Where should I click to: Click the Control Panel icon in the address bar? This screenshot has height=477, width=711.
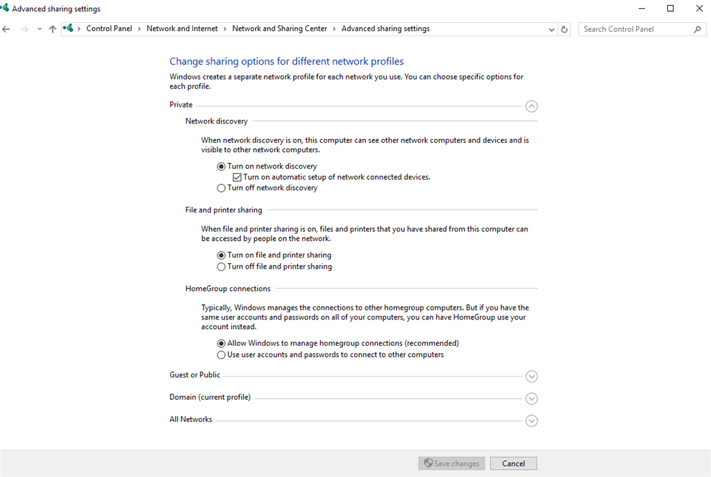[68, 28]
